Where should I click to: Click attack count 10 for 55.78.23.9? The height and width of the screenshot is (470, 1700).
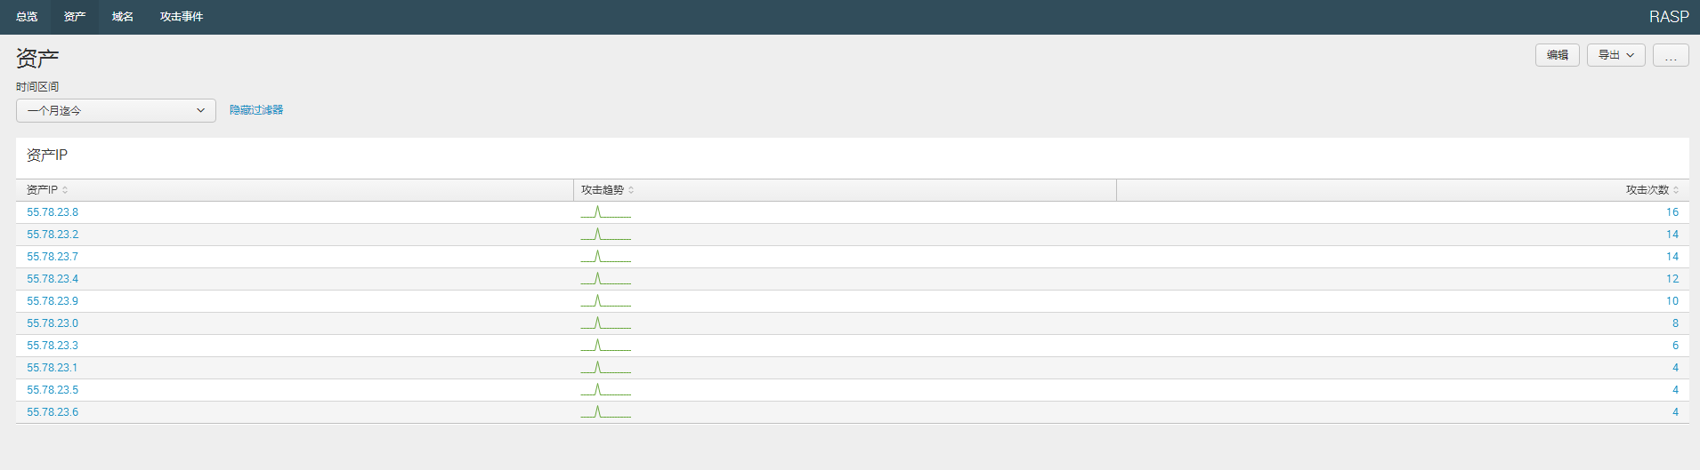tap(1672, 301)
